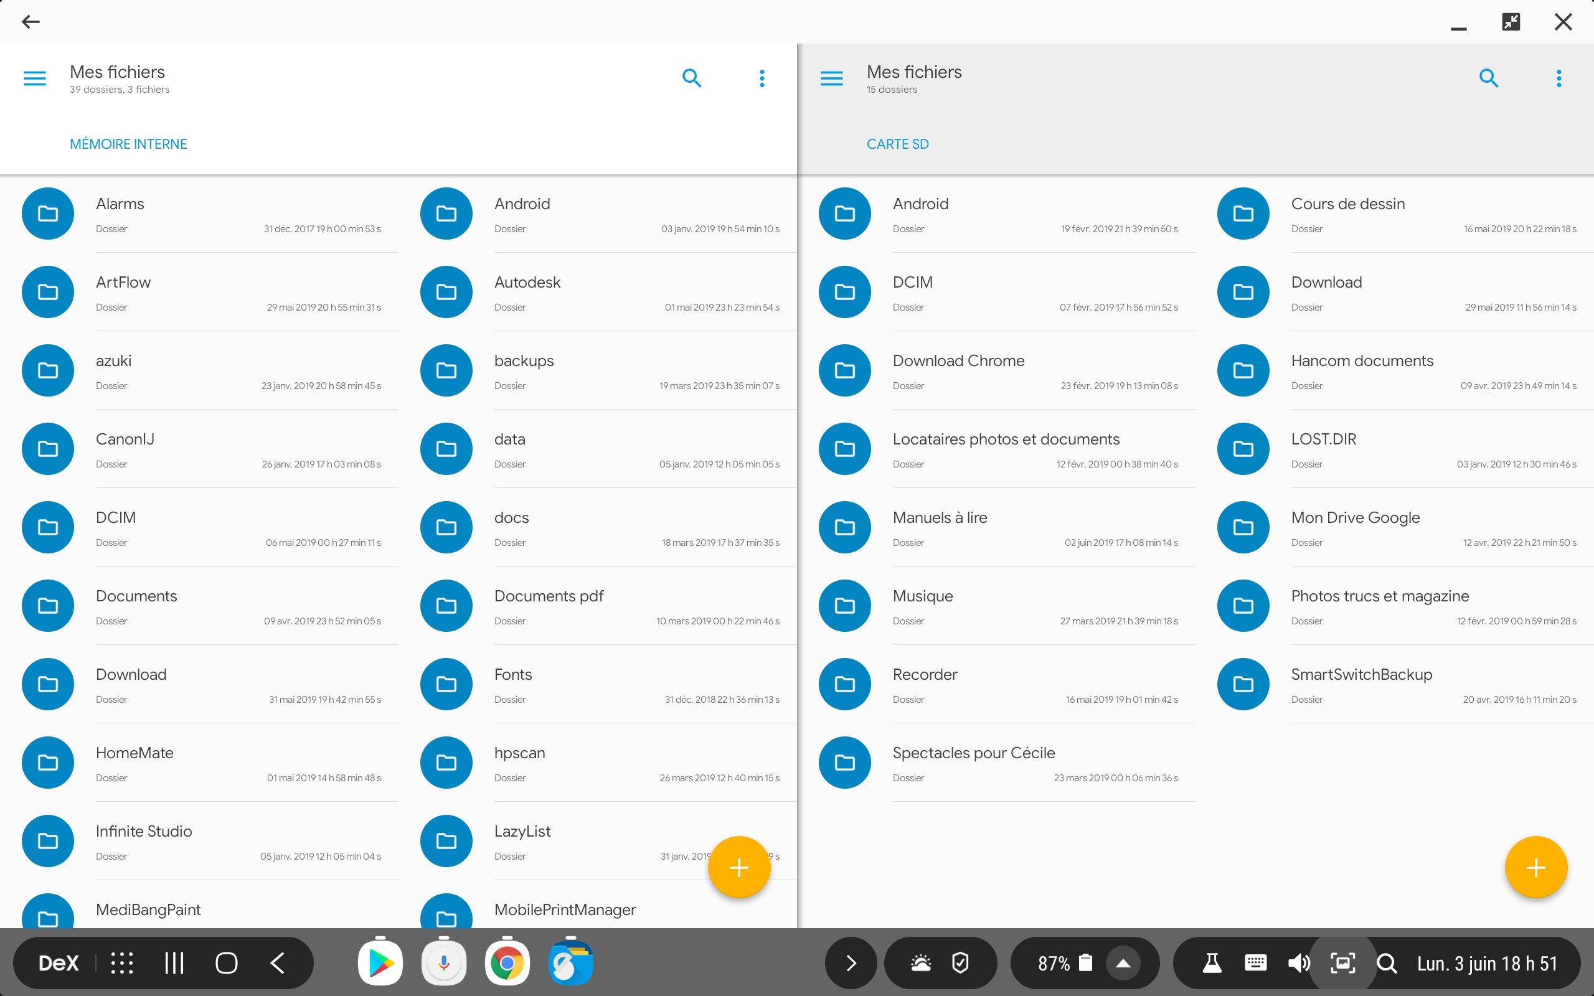
Task: Launch Google Play Store from the taskbar
Action: [x=380, y=962]
